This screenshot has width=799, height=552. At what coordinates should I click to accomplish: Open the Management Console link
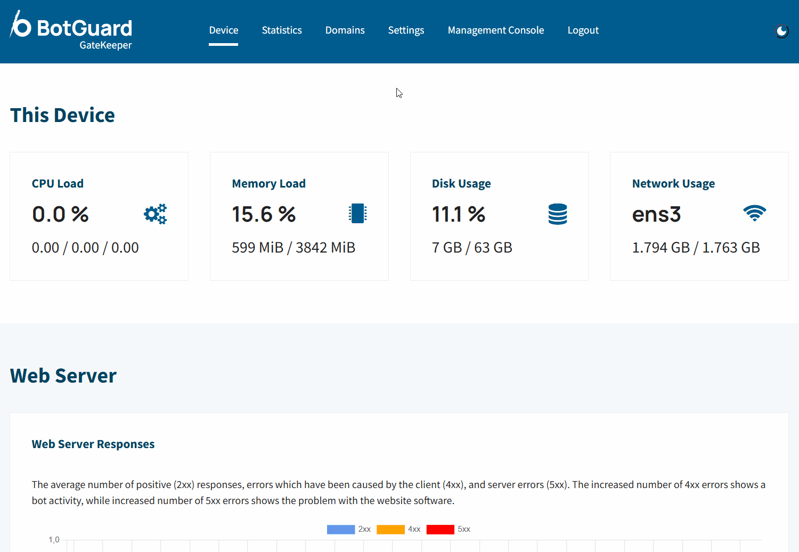(x=495, y=30)
